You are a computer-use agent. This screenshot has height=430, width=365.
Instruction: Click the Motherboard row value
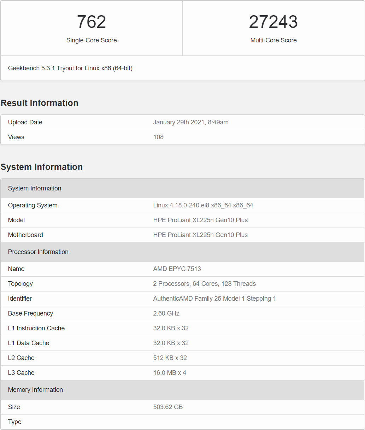(x=200, y=235)
